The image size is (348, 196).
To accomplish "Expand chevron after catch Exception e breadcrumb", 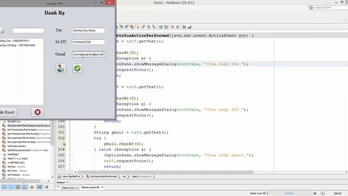I will 154,176.
